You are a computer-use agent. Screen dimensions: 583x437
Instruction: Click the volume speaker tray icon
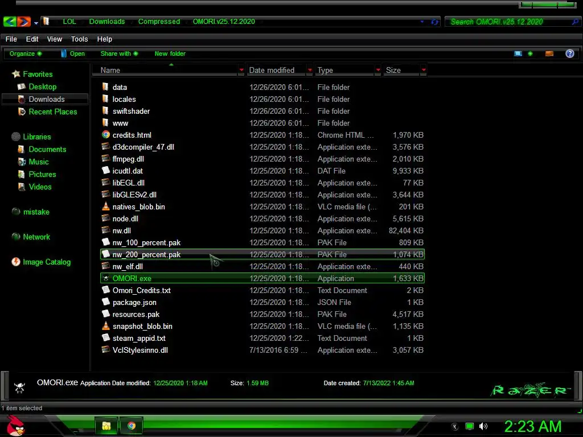483,426
